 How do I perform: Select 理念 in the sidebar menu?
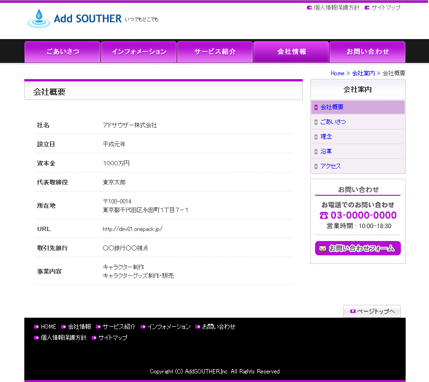tap(326, 137)
